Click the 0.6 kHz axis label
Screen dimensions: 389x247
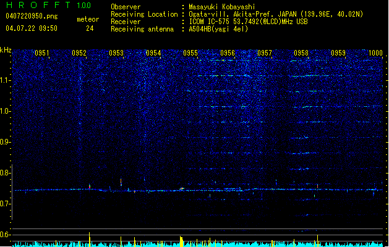tap(6, 235)
